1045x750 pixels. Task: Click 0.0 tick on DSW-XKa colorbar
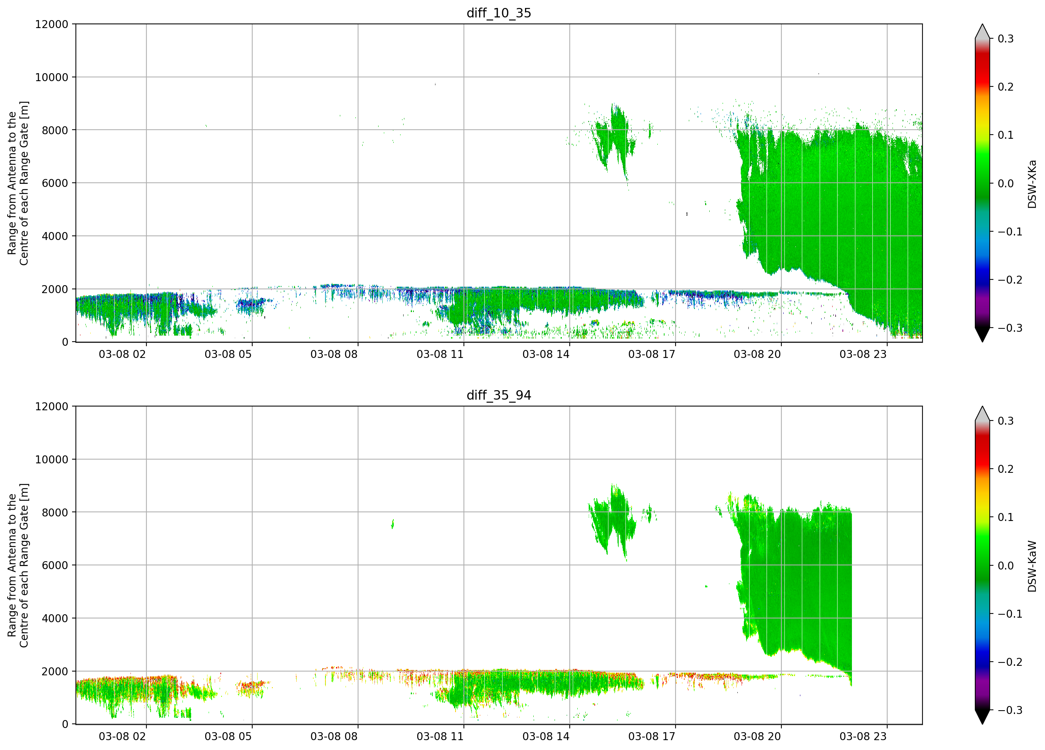tap(1006, 184)
